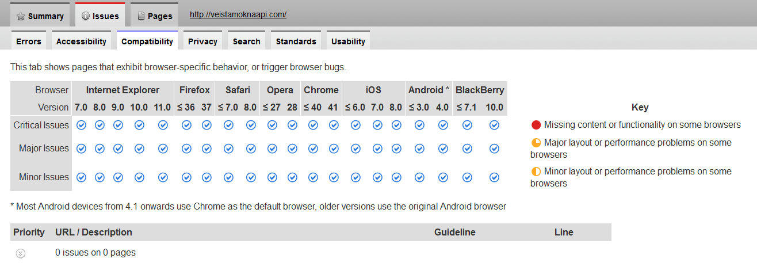This screenshot has height=270, width=757.
Task: Click the Major Issues checkmark under iOS 8.0
Action: (396, 149)
